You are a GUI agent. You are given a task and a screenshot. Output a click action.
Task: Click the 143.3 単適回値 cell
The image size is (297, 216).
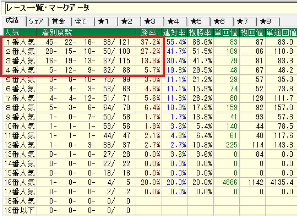tap(281, 145)
